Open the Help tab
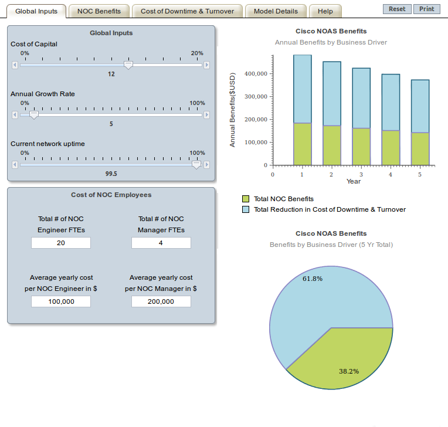The height and width of the screenshot is (427, 448). point(325,11)
